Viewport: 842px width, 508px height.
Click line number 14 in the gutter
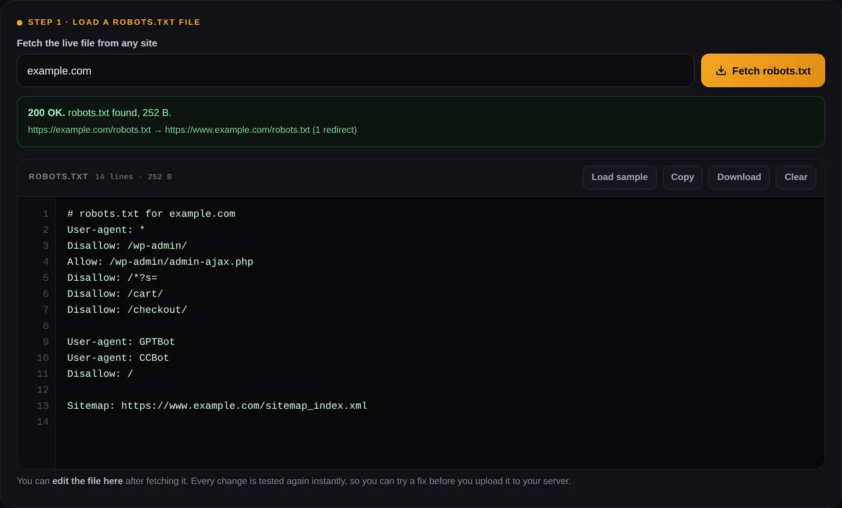(x=43, y=422)
